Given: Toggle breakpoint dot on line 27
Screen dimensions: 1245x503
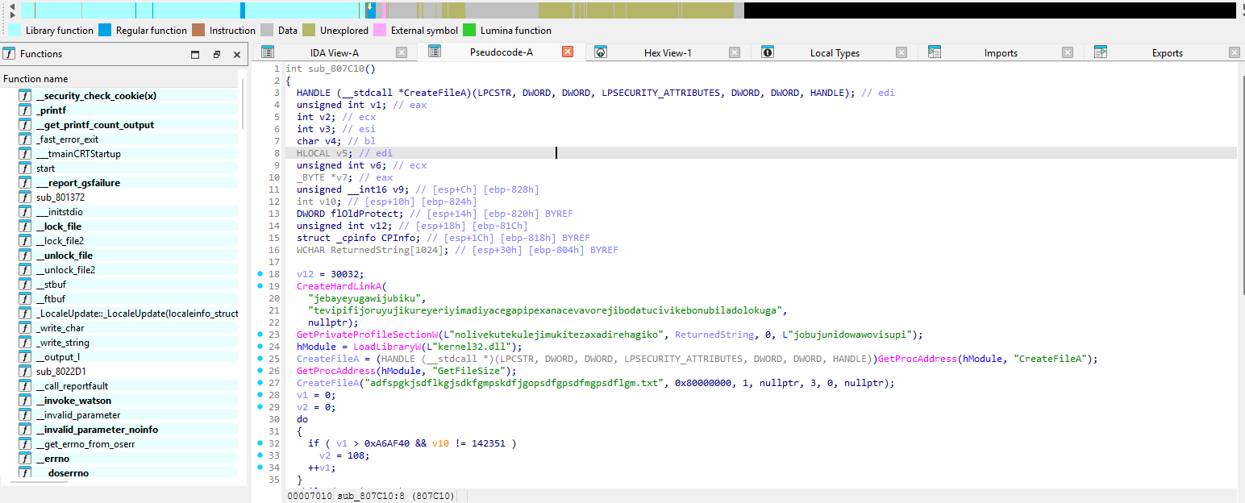Looking at the screenshot, I should point(260,383).
